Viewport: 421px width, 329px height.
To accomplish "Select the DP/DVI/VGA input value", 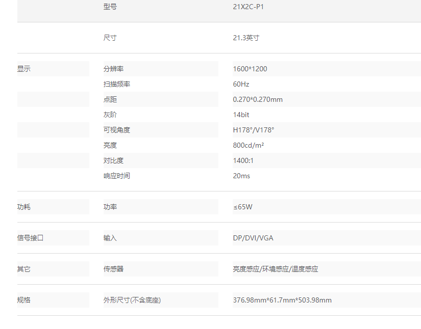I will pyautogui.click(x=253, y=238).
